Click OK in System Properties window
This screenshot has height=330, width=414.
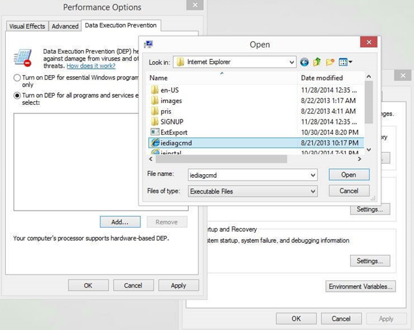tap(296, 319)
